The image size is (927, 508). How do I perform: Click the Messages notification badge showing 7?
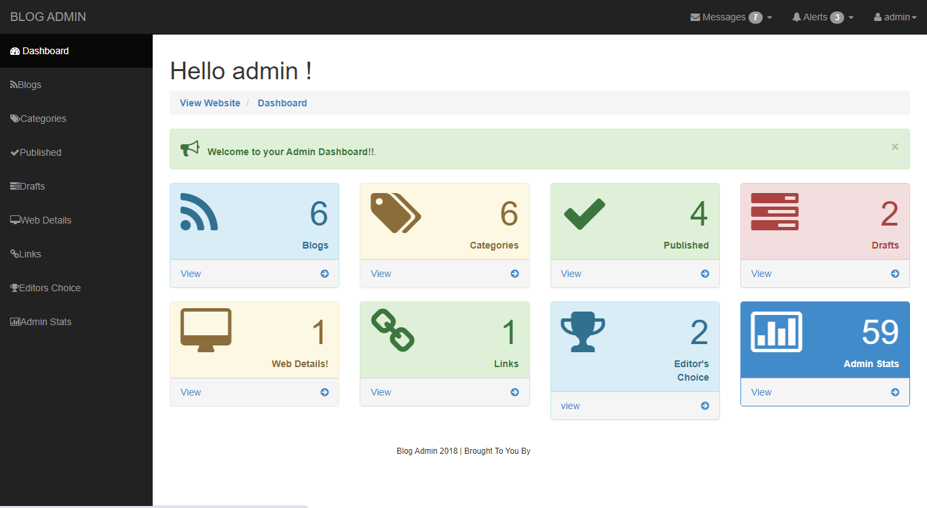coord(755,17)
